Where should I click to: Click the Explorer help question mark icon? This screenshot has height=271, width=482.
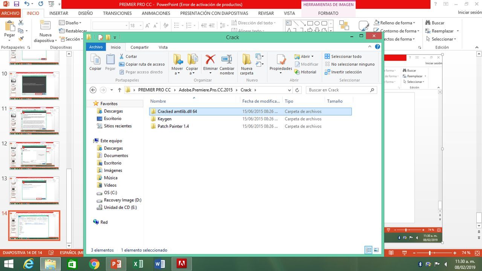pyautogui.click(x=377, y=47)
